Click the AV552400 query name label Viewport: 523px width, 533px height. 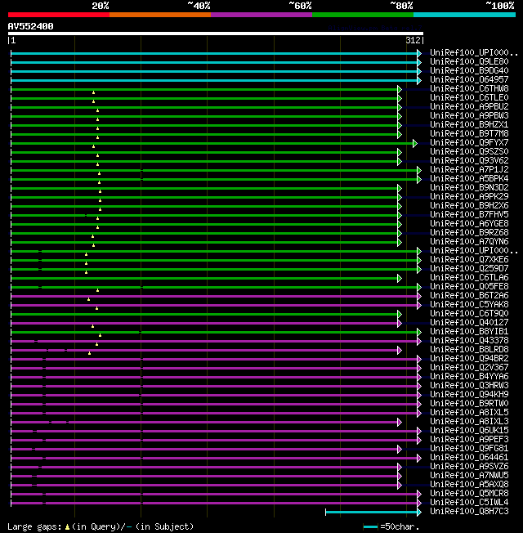coord(30,26)
